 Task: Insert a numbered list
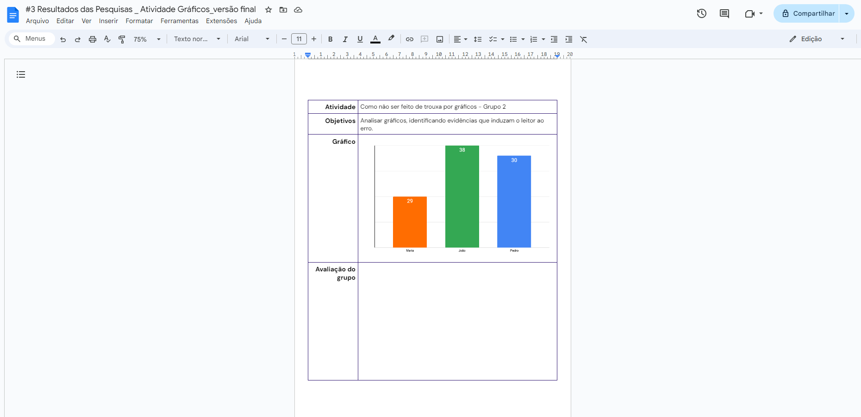pos(534,39)
